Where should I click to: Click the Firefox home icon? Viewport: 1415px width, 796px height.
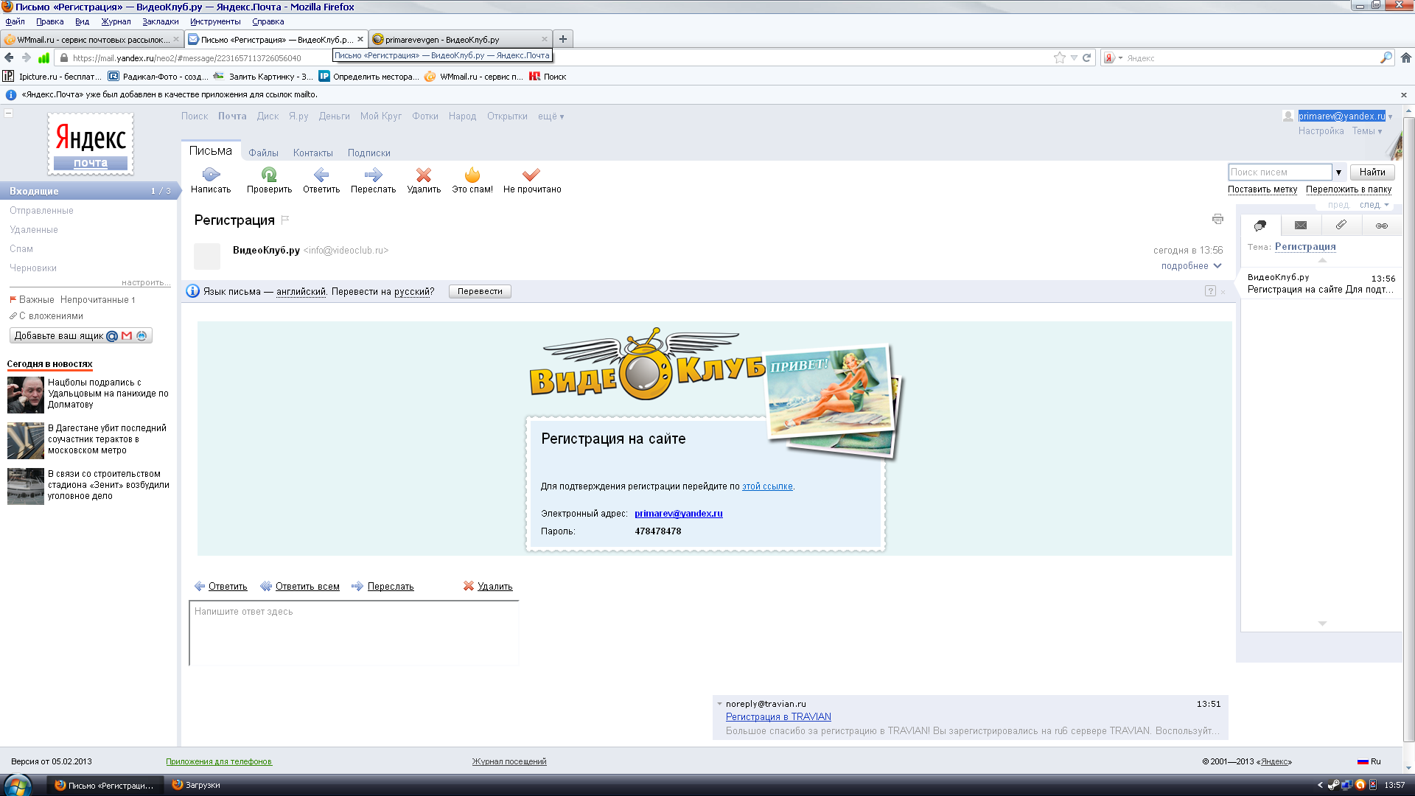click(x=1406, y=57)
